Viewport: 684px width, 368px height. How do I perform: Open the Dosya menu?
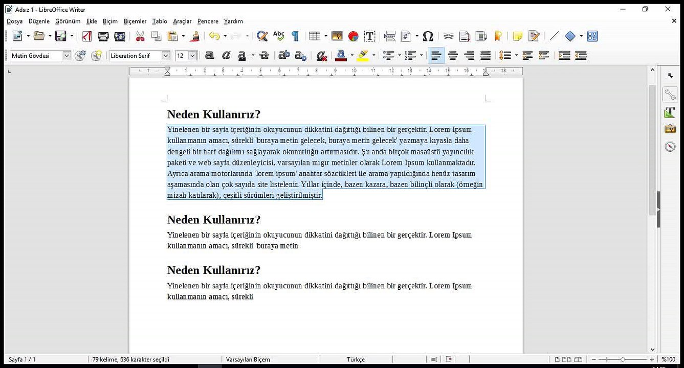tap(15, 21)
